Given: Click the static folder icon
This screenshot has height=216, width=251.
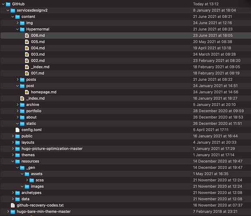Looking at the screenshot, I should (x=22, y=124).
